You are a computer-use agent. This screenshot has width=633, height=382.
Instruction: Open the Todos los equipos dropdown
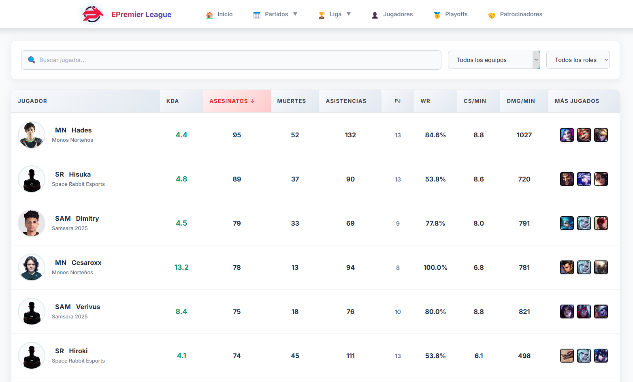click(493, 60)
